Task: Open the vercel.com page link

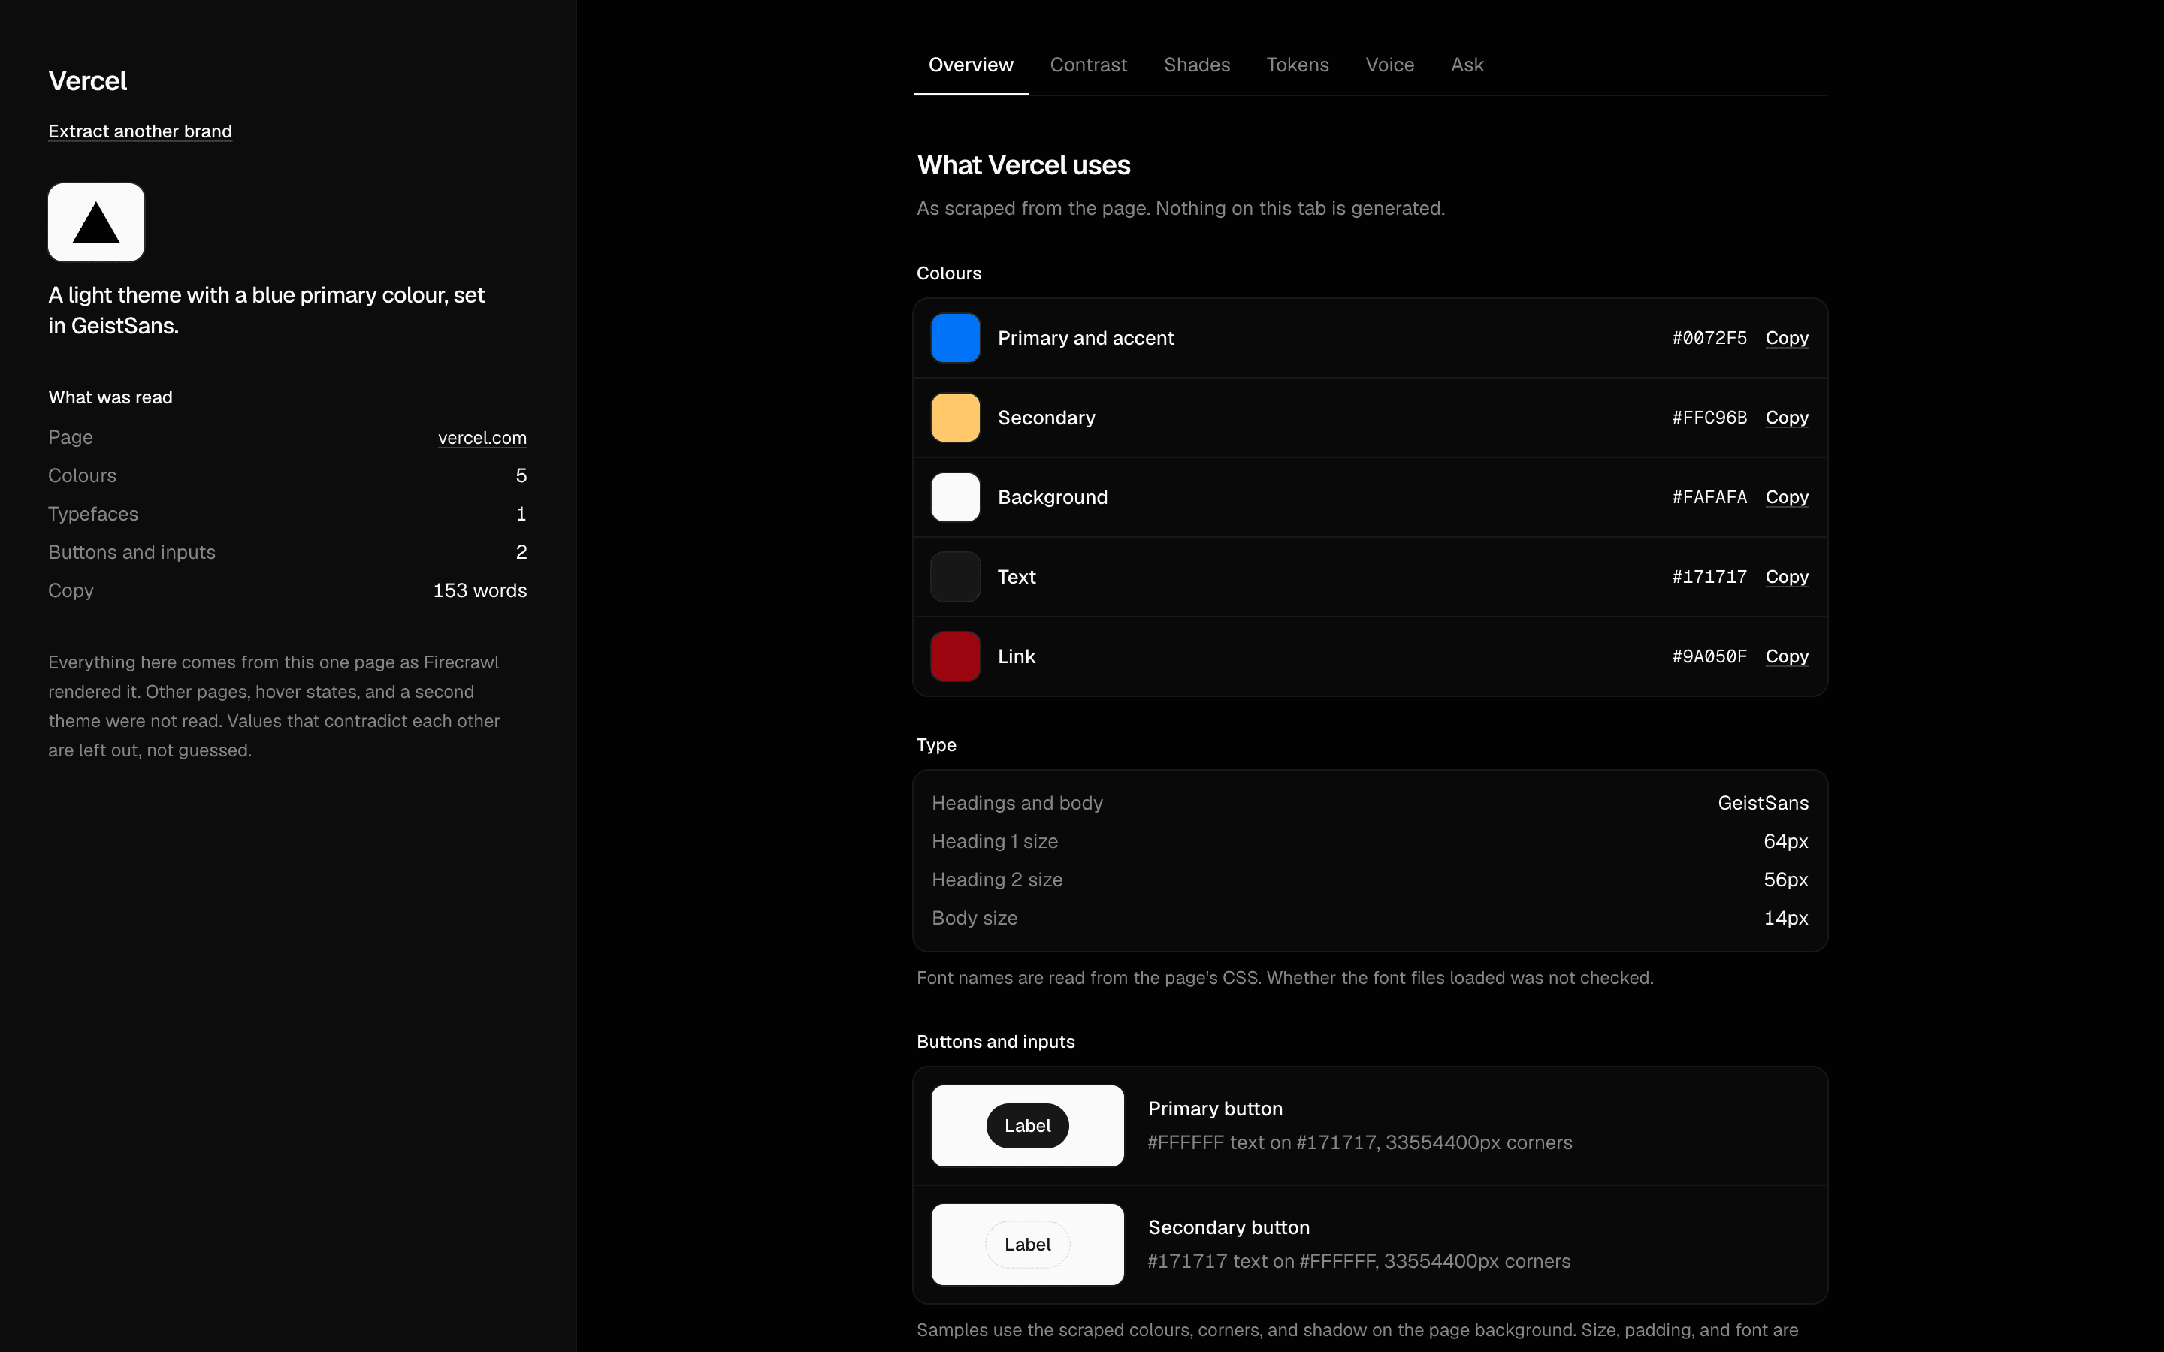Action: (x=482, y=438)
